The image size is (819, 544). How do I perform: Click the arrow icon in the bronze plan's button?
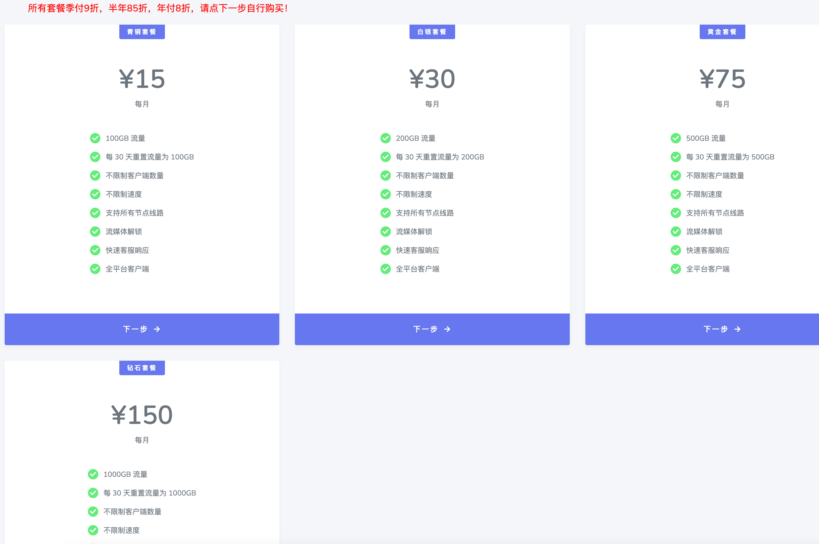[157, 329]
